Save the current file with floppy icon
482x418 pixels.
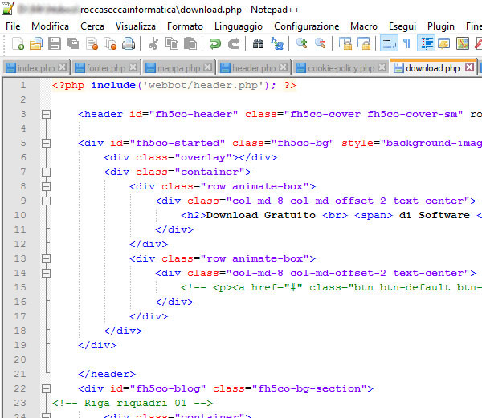55,43
